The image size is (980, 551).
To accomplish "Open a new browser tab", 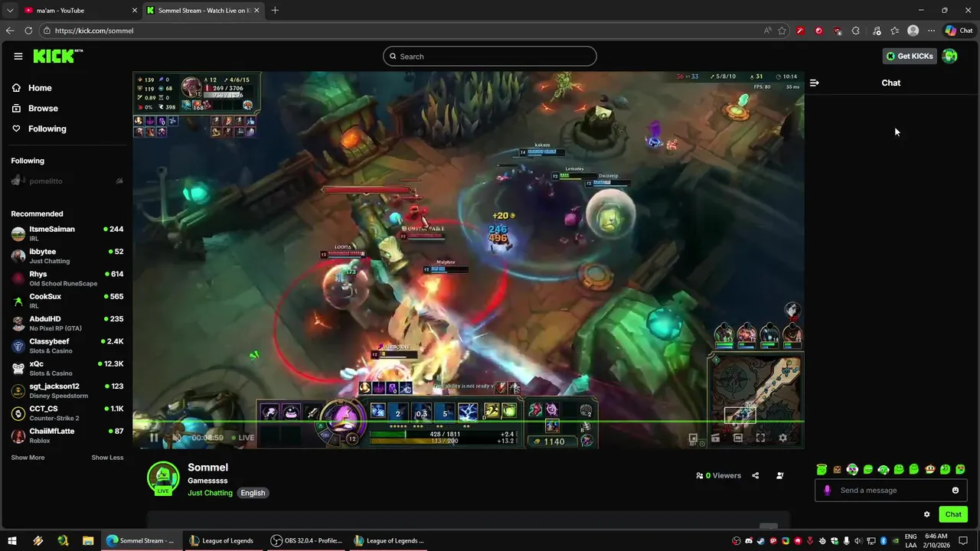I will (x=275, y=11).
